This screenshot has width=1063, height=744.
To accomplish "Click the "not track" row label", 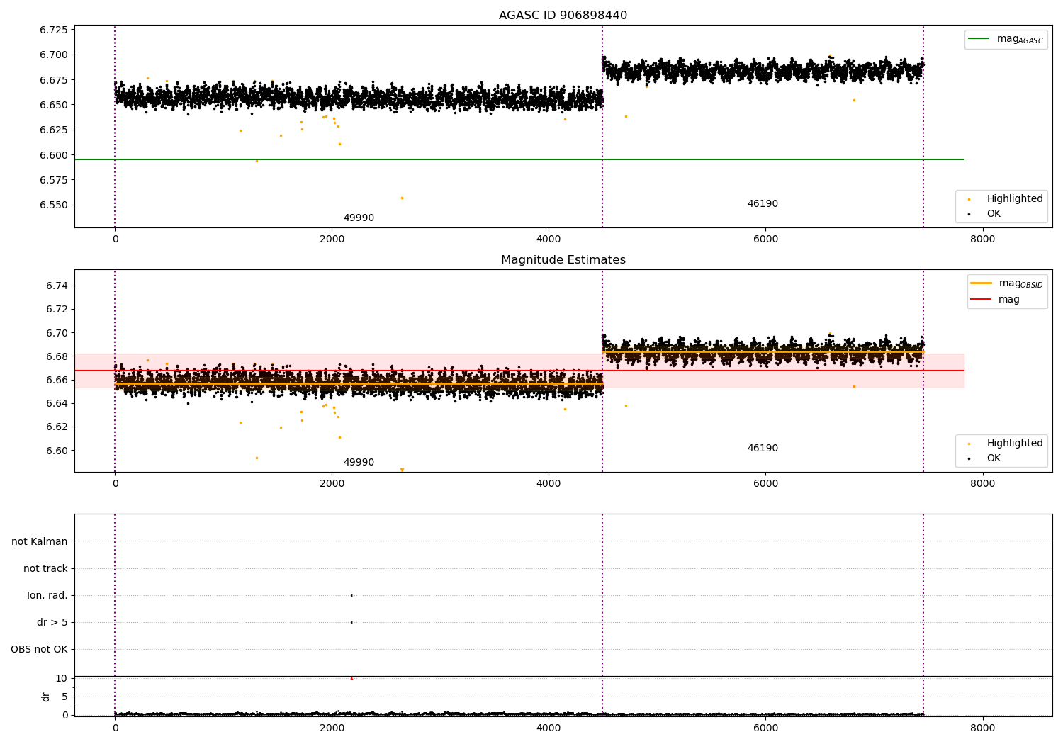I will [x=45, y=568].
